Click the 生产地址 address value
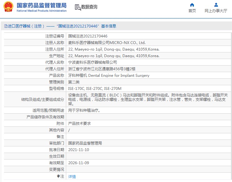The width and height of the screenshot is (232, 182). pos(114,56)
